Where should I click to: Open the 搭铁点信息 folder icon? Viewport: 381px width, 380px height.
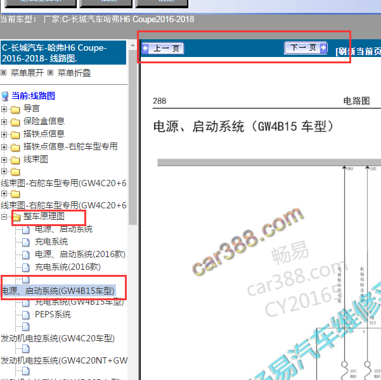point(15,135)
